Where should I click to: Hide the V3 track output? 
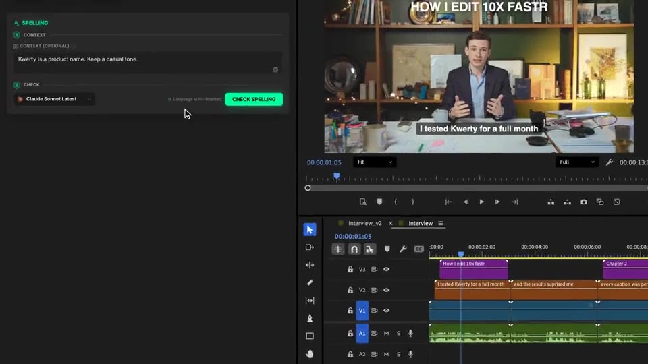[386, 269]
